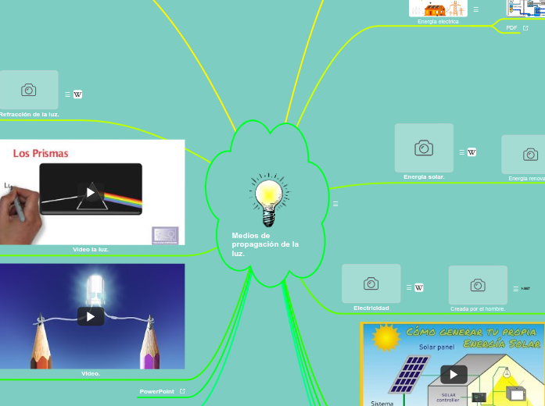Click the camera placeholder above Creada por el hombre
545x406 pixels.
click(x=478, y=285)
